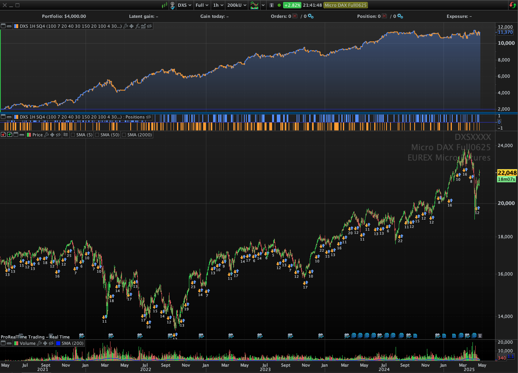Click the Positions panel color swatch

[x=16, y=117]
